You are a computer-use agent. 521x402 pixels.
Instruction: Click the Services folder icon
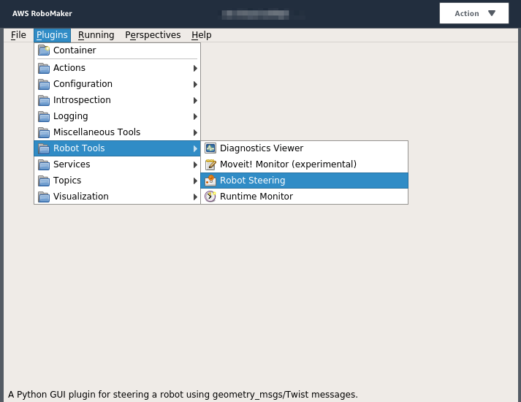44,164
